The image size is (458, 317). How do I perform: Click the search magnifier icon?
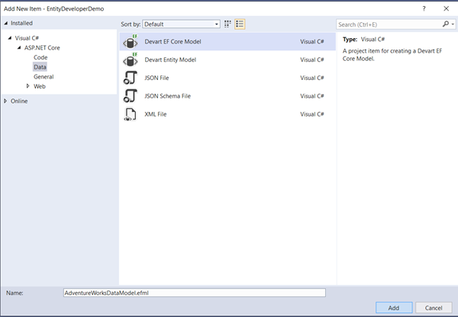(x=446, y=24)
